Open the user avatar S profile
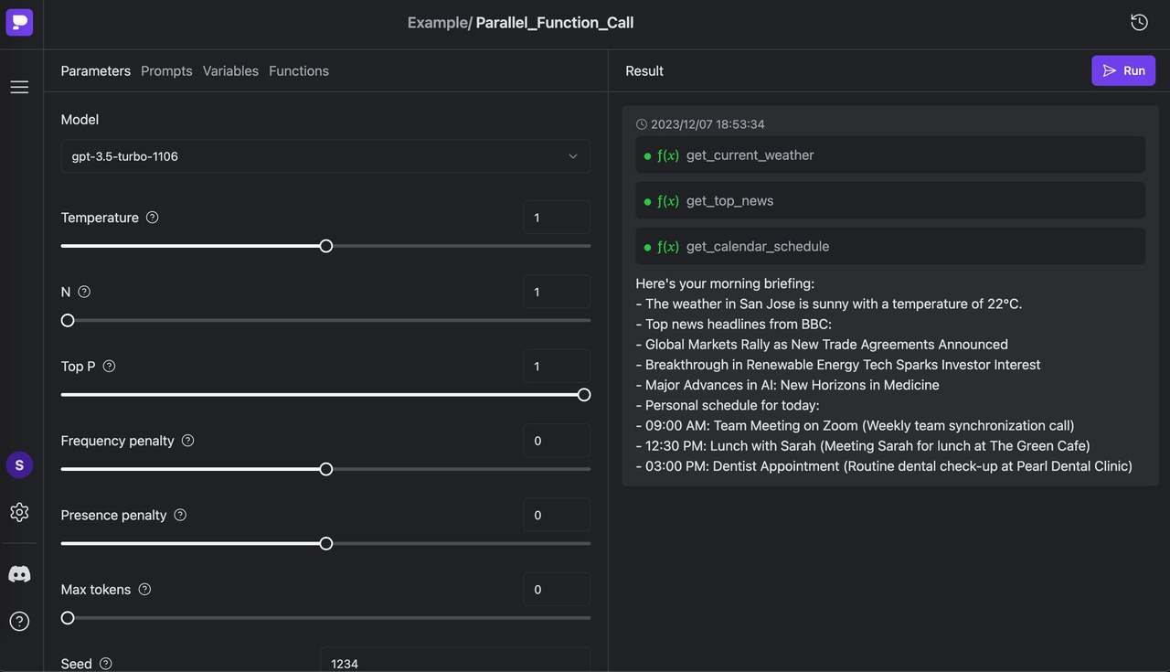 (x=19, y=465)
